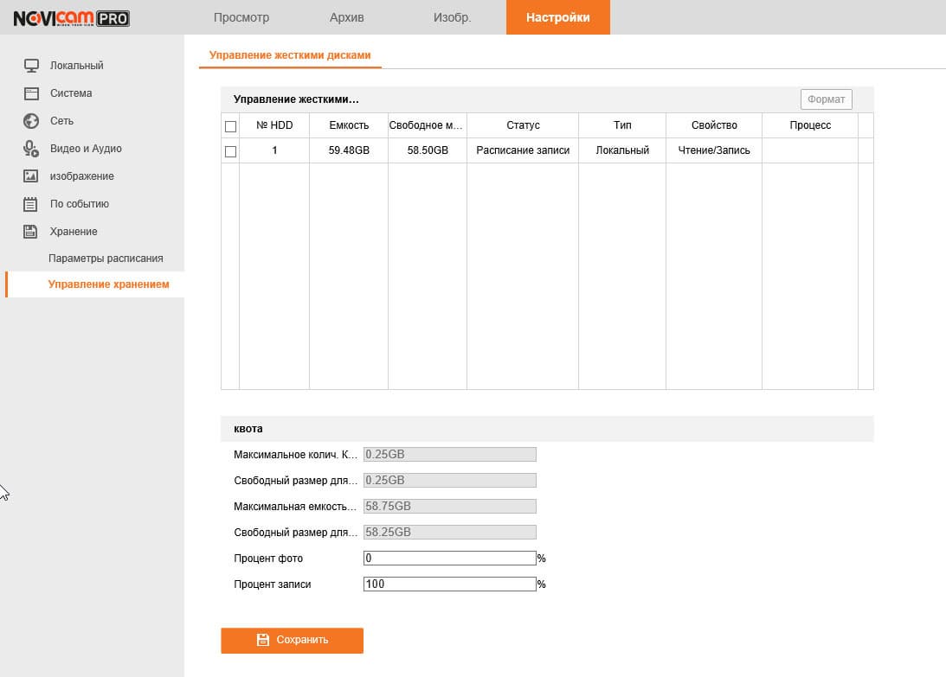Go to the Изобр. tab
This screenshot has width=946, height=677.
coord(452,17)
